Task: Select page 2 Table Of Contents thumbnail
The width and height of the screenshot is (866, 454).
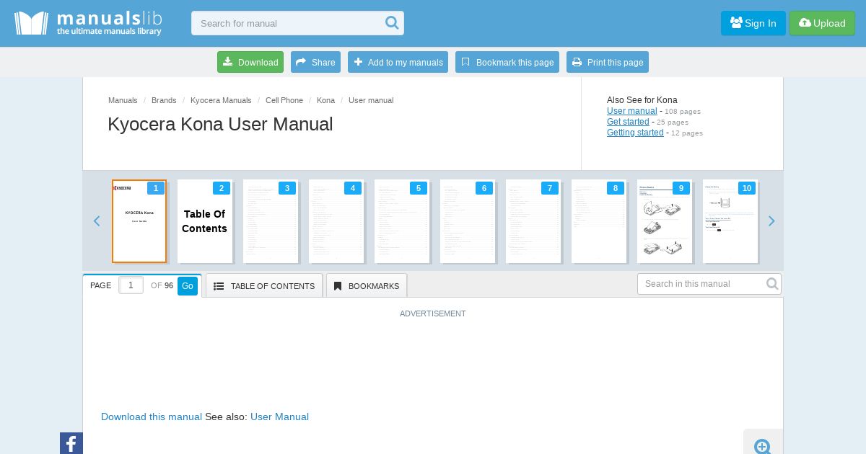Action: [205, 221]
